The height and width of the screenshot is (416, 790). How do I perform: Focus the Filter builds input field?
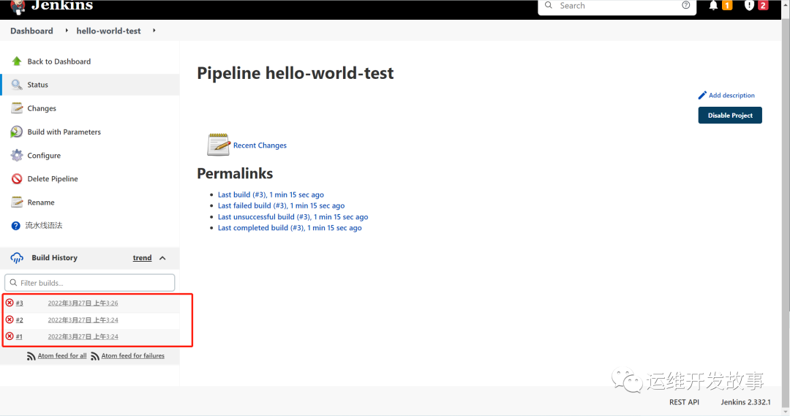coord(90,282)
